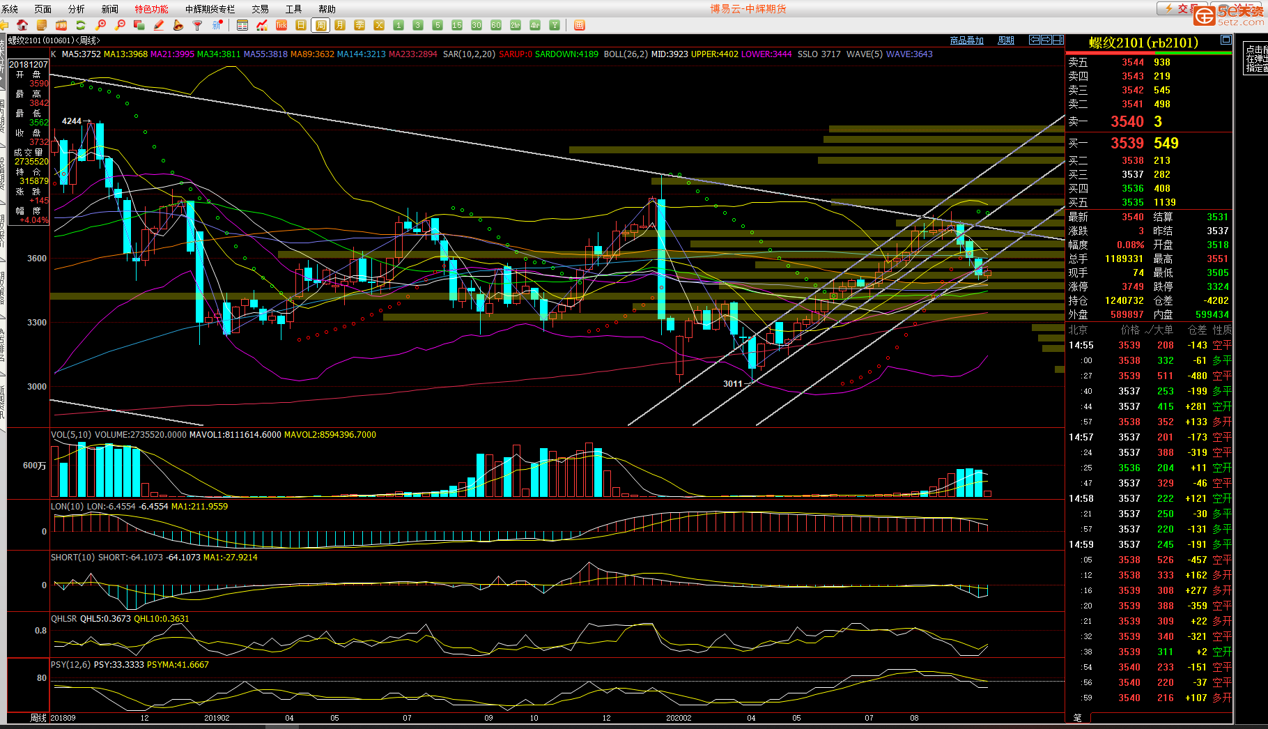
Task: Open the 特色功能 menu
Action: click(x=151, y=9)
